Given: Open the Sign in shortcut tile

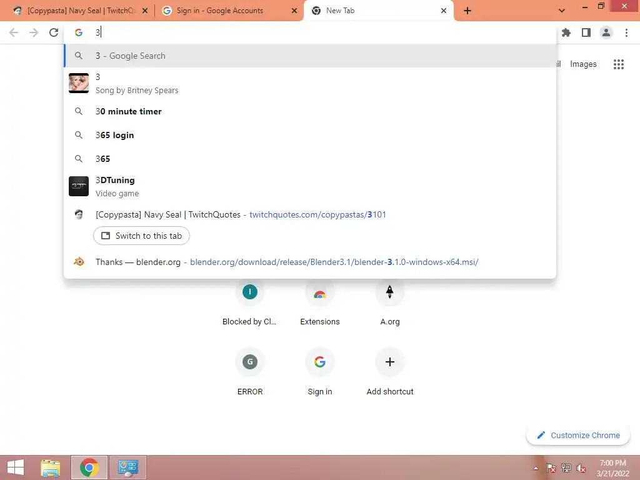Looking at the screenshot, I should point(319,371).
